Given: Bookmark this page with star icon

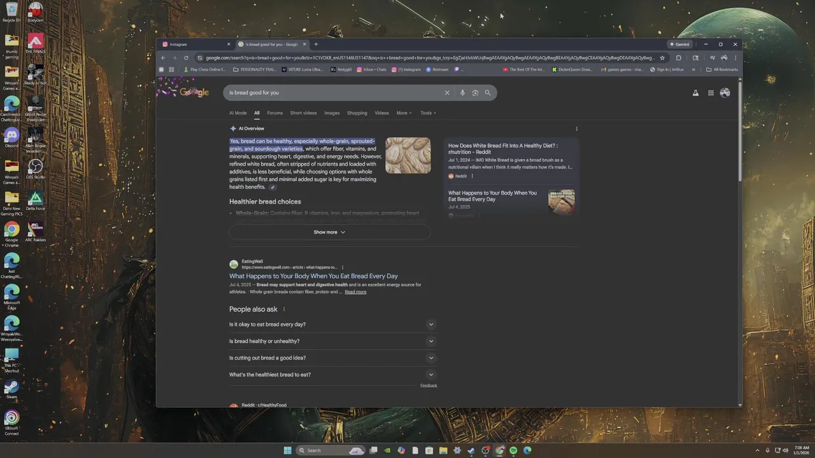Looking at the screenshot, I should click(662, 58).
